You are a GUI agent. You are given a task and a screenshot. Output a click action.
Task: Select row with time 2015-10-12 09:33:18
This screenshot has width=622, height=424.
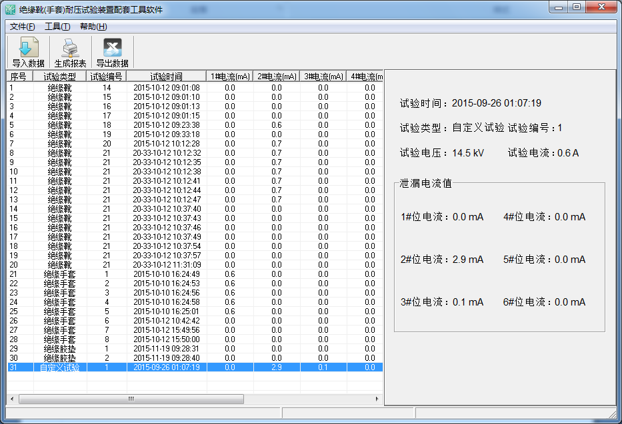click(195, 134)
